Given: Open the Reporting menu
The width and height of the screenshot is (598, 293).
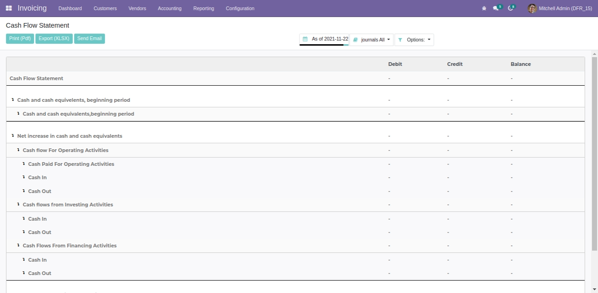Looking at the screenshot, I should [x=204, y=8].
